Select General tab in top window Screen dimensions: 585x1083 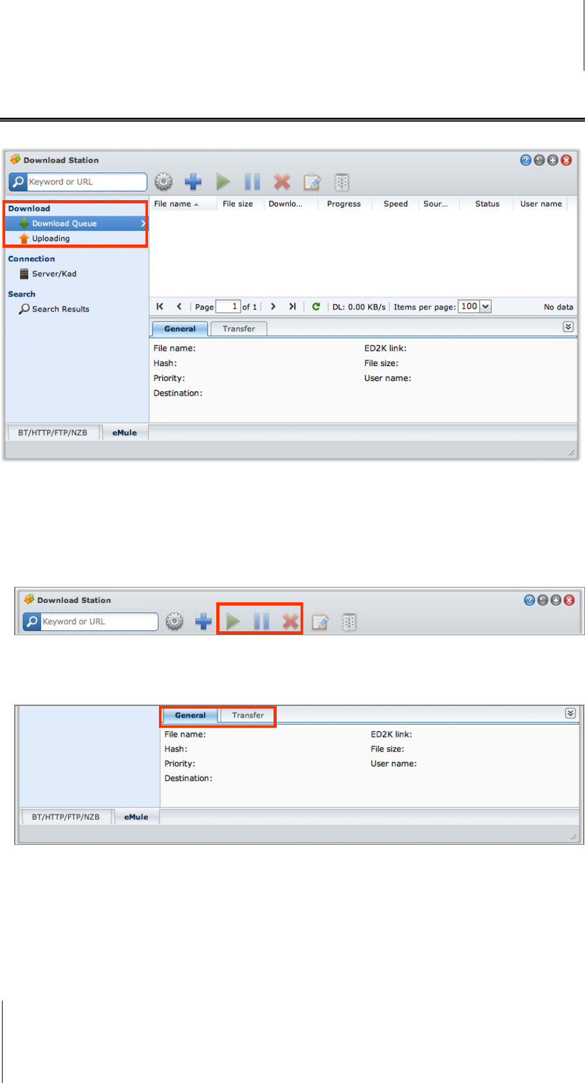click(180, 329)
